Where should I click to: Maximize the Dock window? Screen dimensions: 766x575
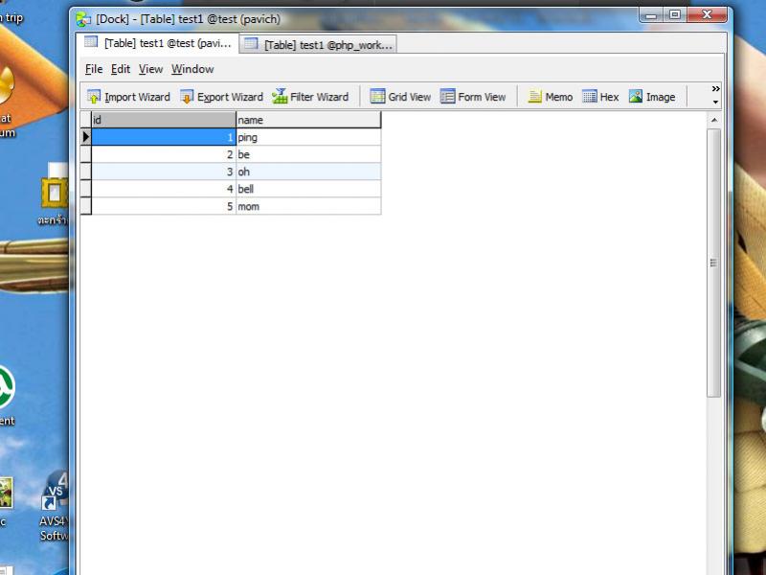675,15
